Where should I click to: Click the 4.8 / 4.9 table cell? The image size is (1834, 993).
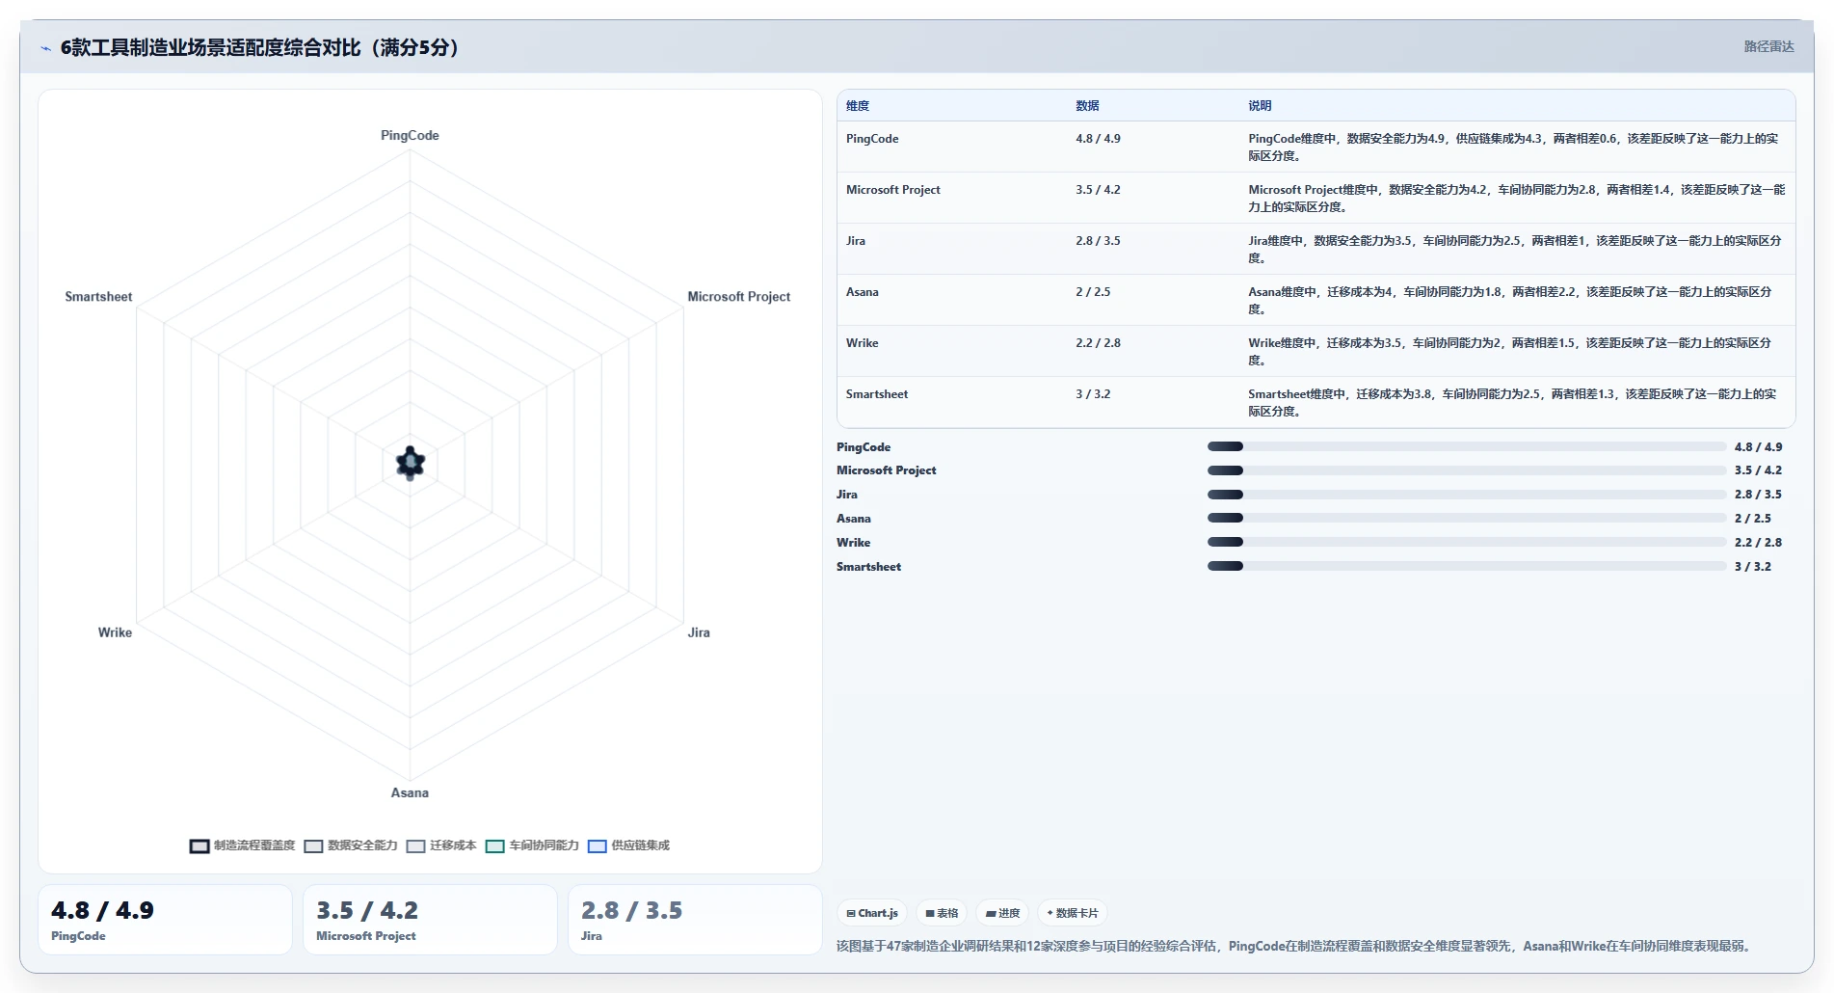(x=1099, y=139)
